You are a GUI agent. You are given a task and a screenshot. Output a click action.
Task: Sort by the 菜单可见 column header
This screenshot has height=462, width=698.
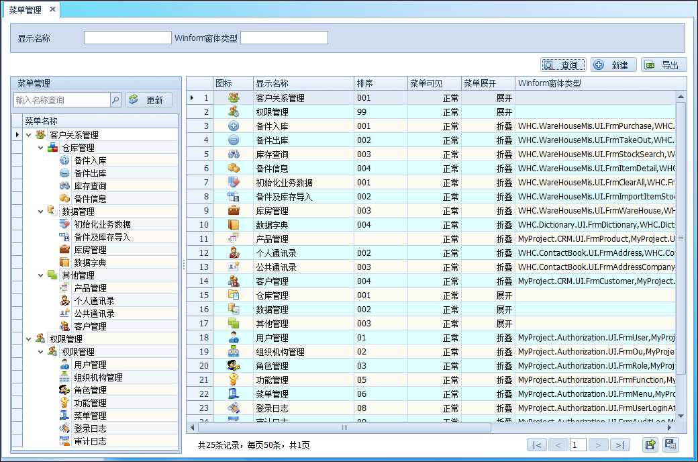click(434, 83)
